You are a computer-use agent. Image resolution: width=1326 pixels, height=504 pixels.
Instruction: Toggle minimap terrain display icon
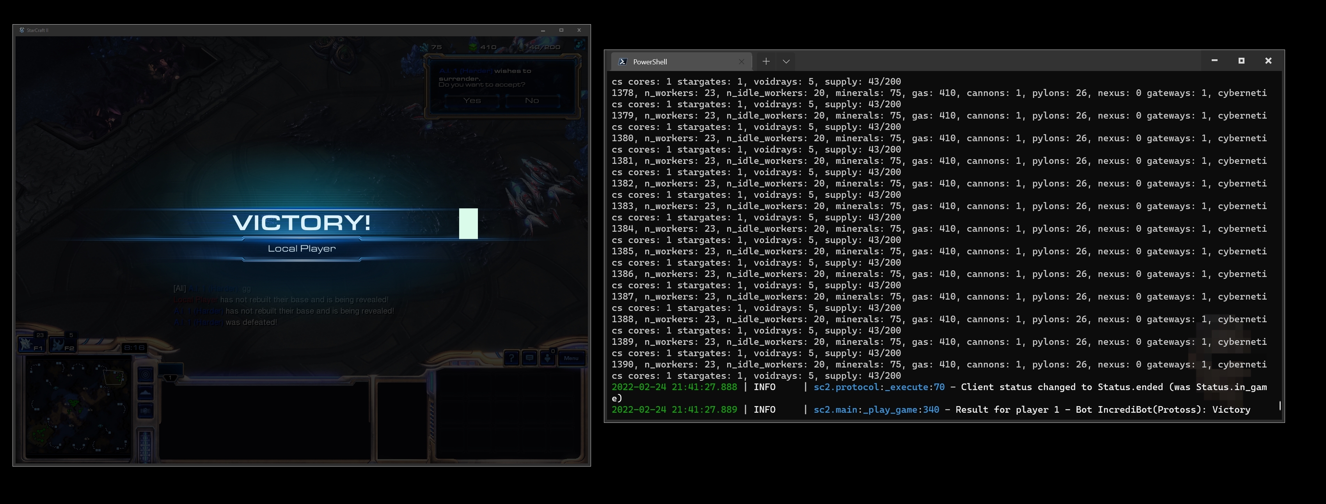click(146, 393)
